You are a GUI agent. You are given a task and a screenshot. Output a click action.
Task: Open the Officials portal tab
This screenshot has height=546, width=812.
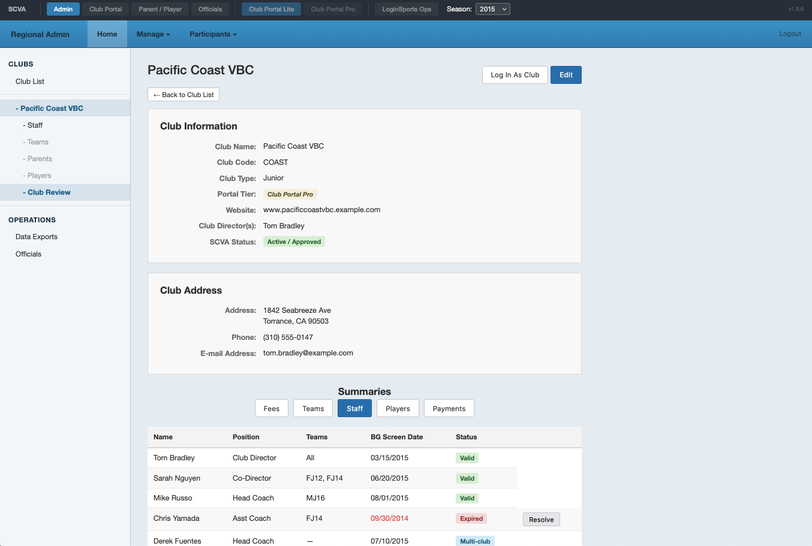point(210,9)
